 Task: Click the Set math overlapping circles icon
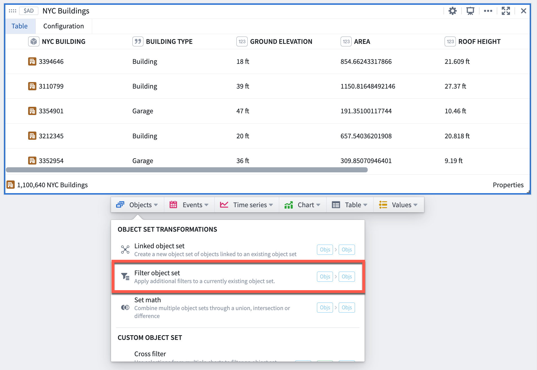coord(125,307)
